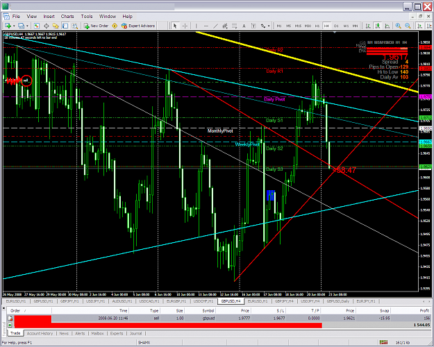Select the Text Label tool
Viewport: 434px width, 347px height.
(x=253, y=26)
